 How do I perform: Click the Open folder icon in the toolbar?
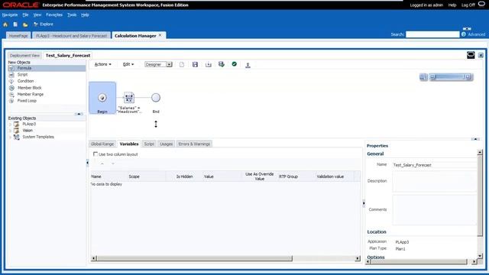tap(25, 24)
